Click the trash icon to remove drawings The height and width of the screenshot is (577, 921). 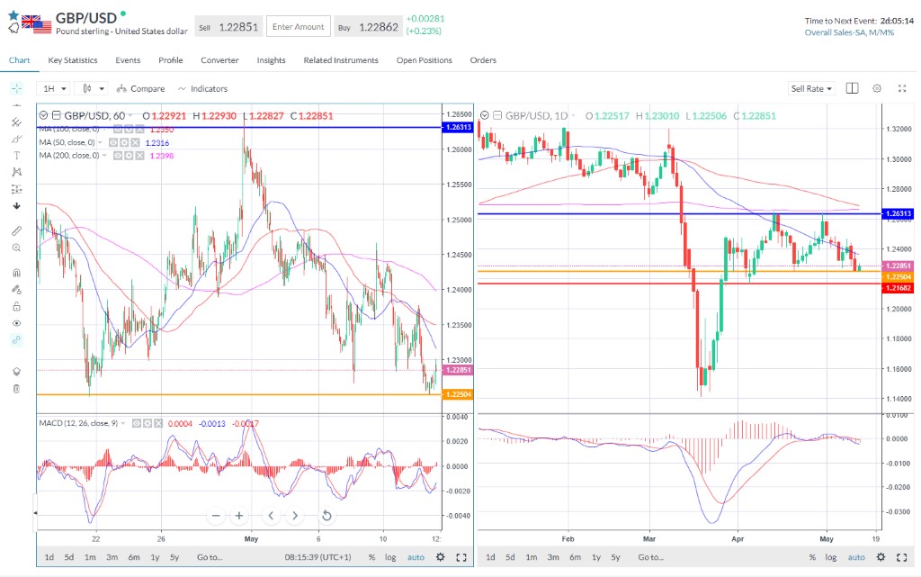pyautogui.click(x=16, y=388)
